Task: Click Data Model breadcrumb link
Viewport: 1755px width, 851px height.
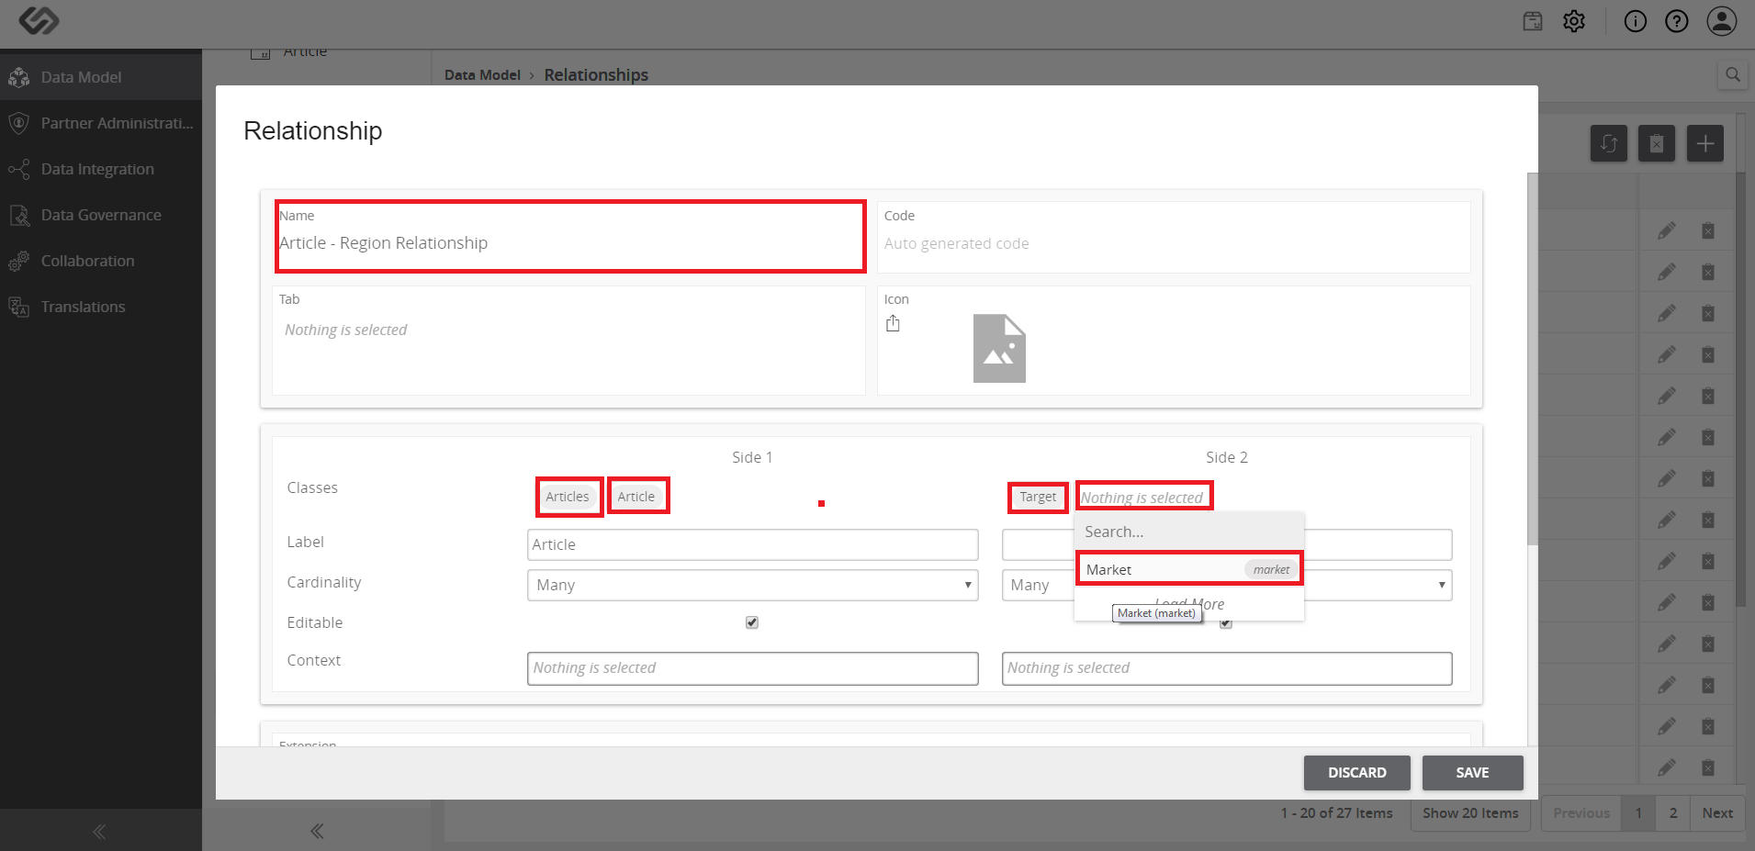Action: coord(482,75)
